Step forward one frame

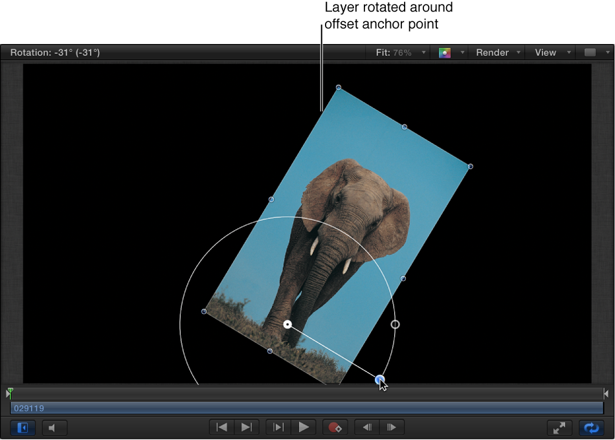pyautogui.click(x=392, y=427)
